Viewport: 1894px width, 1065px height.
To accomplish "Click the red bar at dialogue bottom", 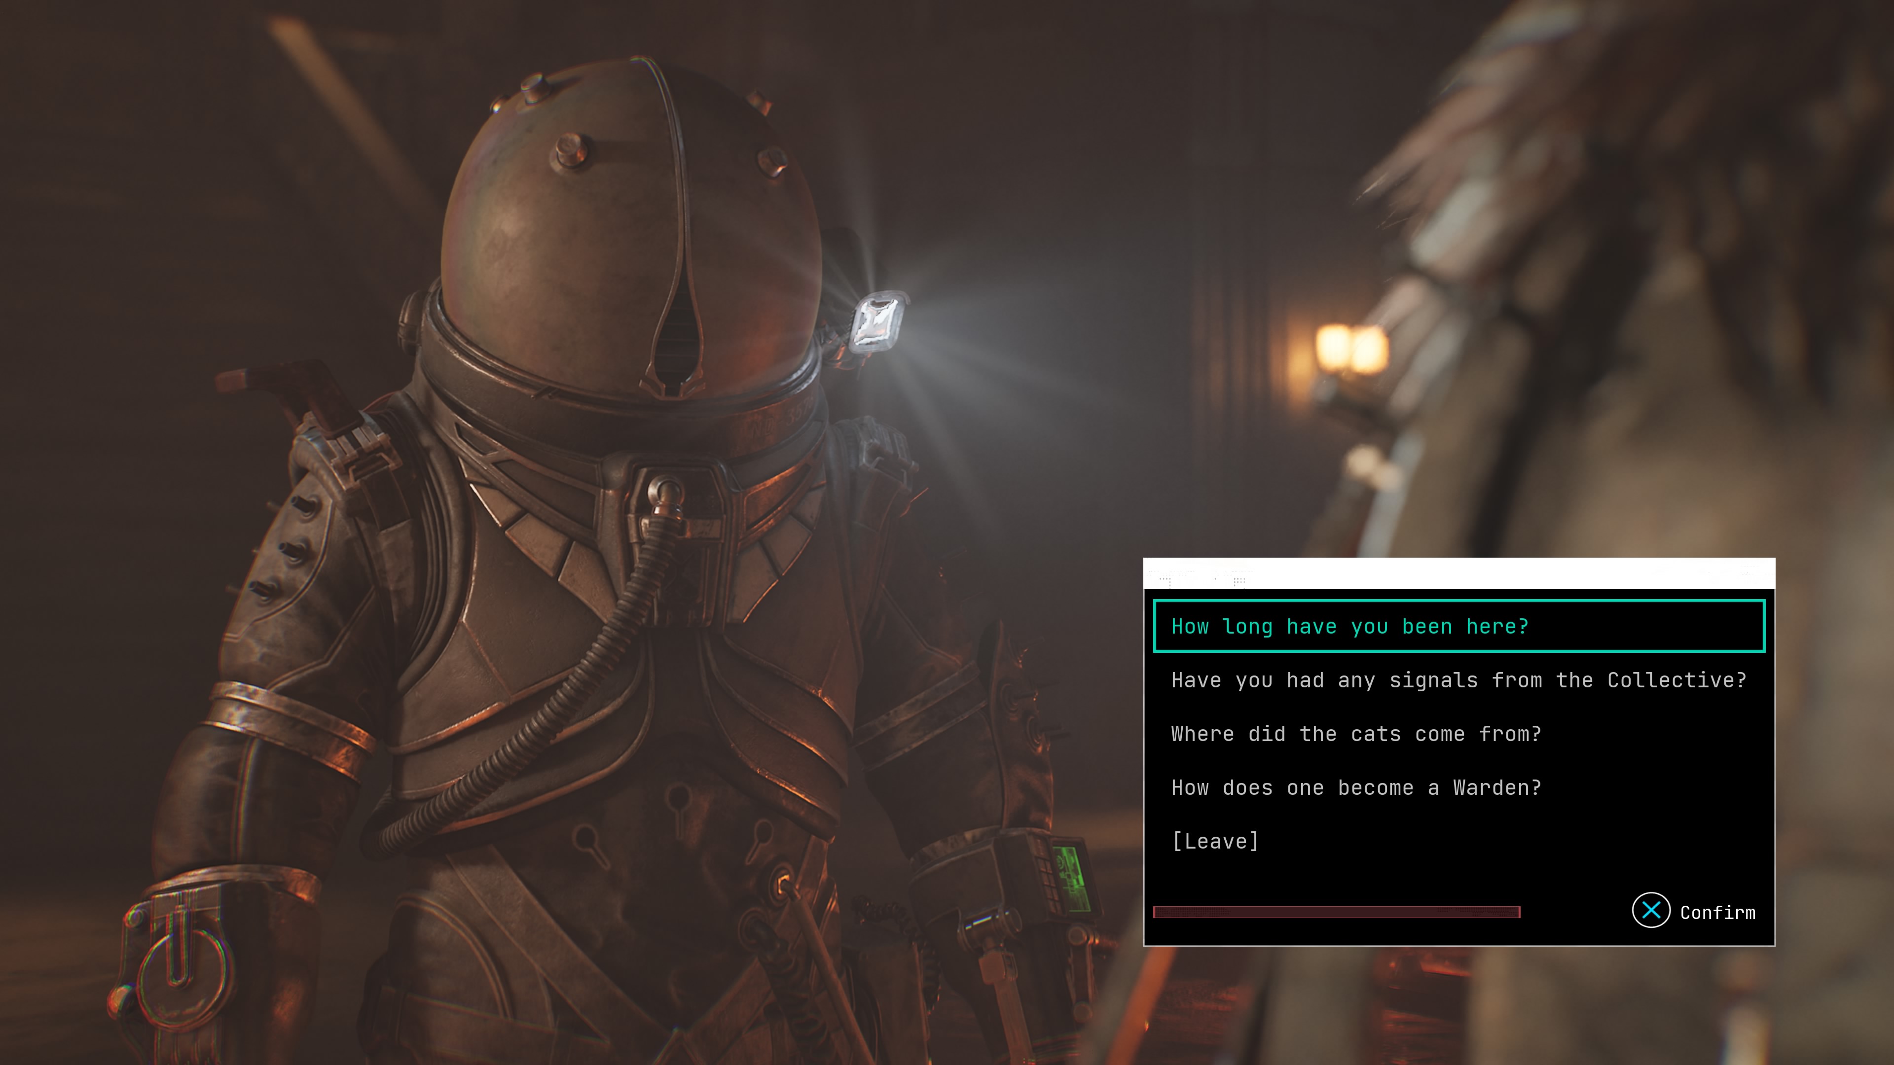I will point(1337,912).
